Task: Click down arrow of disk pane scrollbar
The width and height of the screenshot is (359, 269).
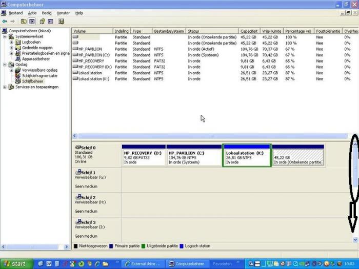Action: pos(355,239)
